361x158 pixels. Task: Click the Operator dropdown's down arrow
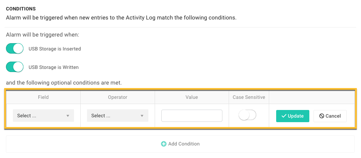click(142, 116)
